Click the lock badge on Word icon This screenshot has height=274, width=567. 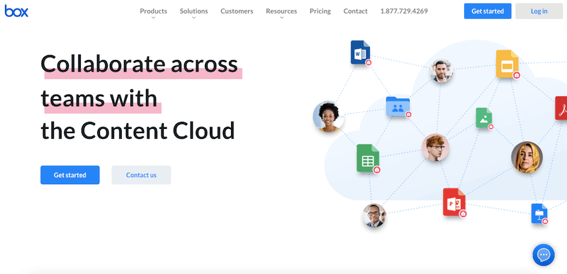369,62
